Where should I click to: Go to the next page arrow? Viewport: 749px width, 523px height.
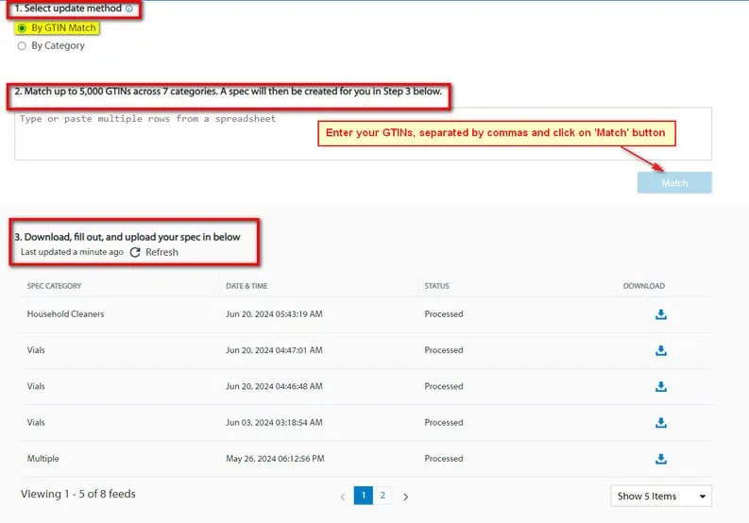405,497
